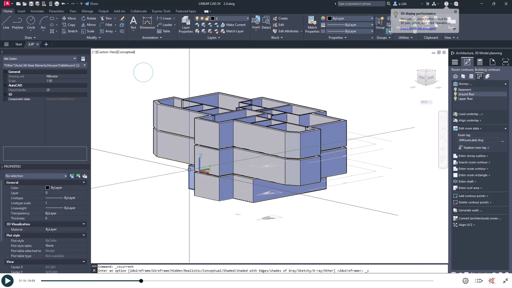Switch to the Annotate ribbon tab
The height and width of the screenshot is (288, 512).
point(37,11)
